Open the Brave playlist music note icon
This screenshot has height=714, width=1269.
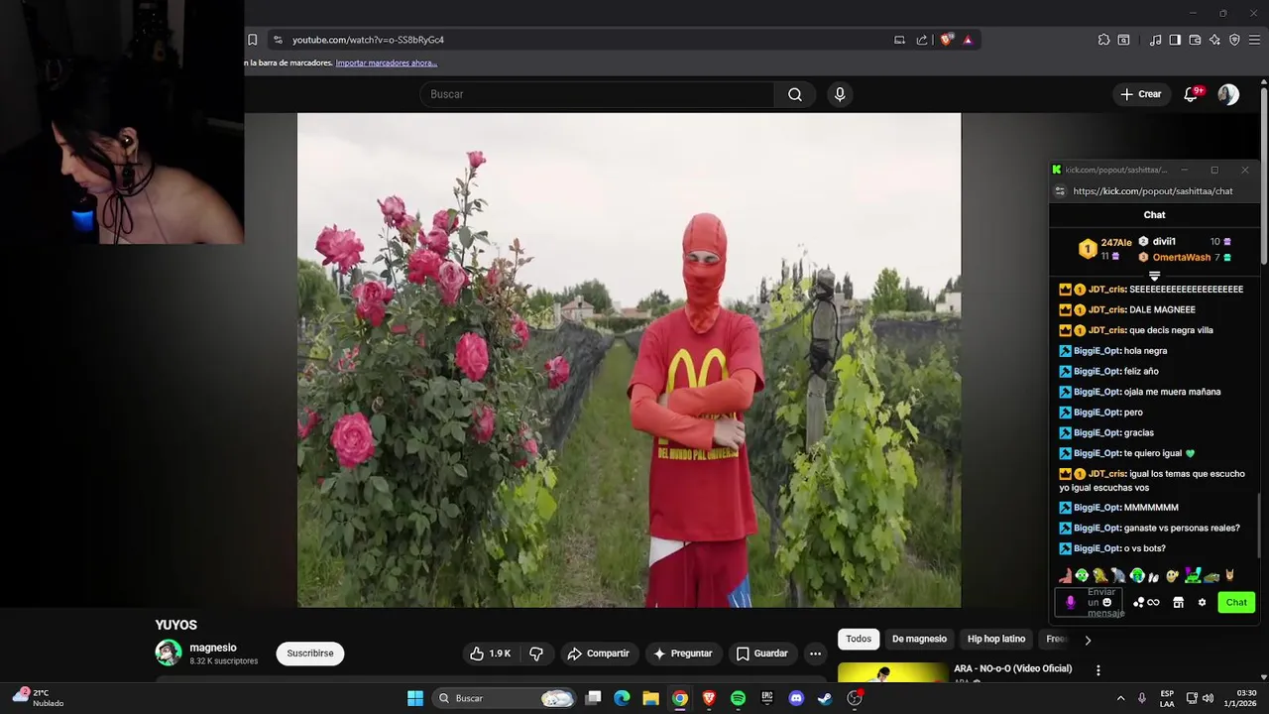(1155, 40)
